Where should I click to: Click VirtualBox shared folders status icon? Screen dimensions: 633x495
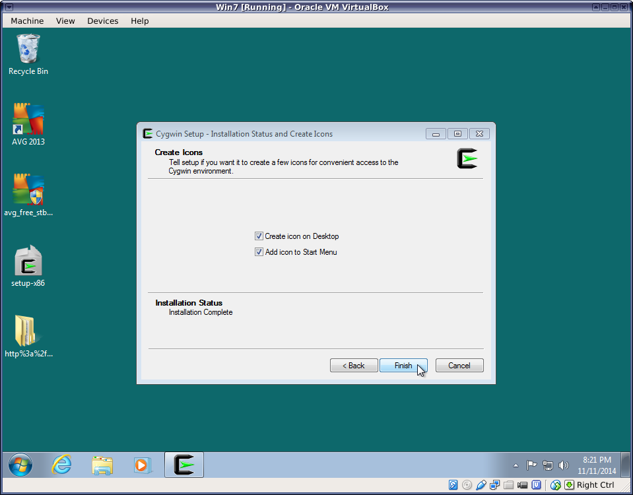[x=509, y=485]
